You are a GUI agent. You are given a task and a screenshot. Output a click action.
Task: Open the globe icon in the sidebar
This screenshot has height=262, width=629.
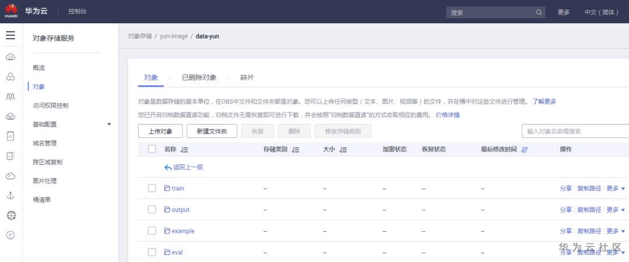click(x=11, y=215)
